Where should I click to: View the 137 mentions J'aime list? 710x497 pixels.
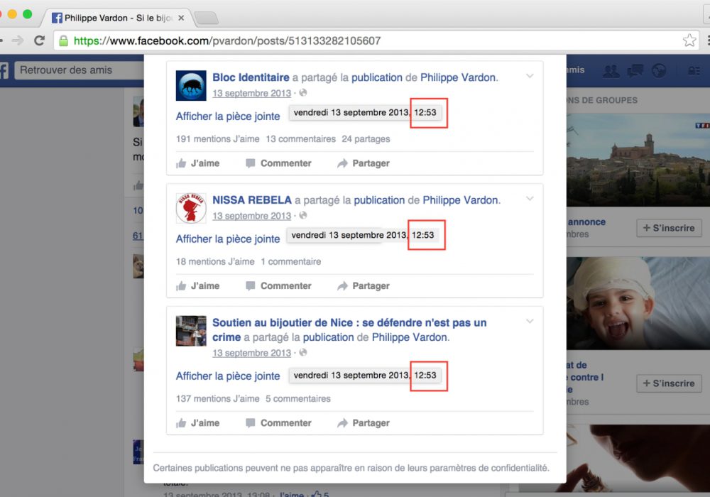click(218, 399)
